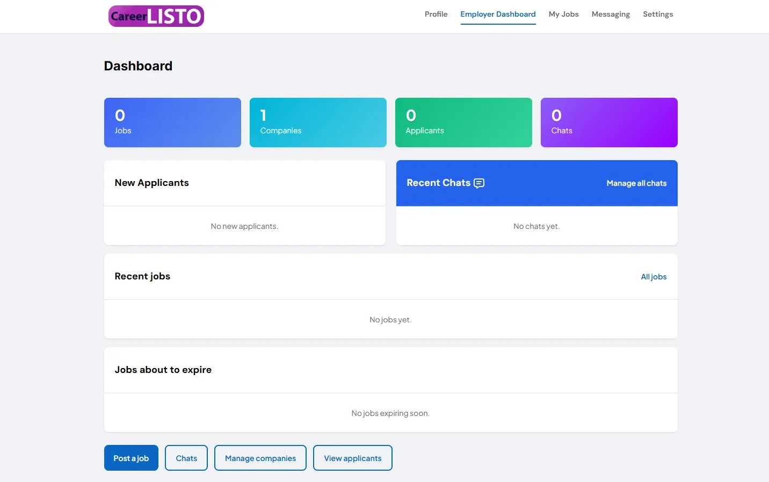This screenshot has height=482, width=769.
Task: Open the Companies stat card
Action: (x=318, y=123)
